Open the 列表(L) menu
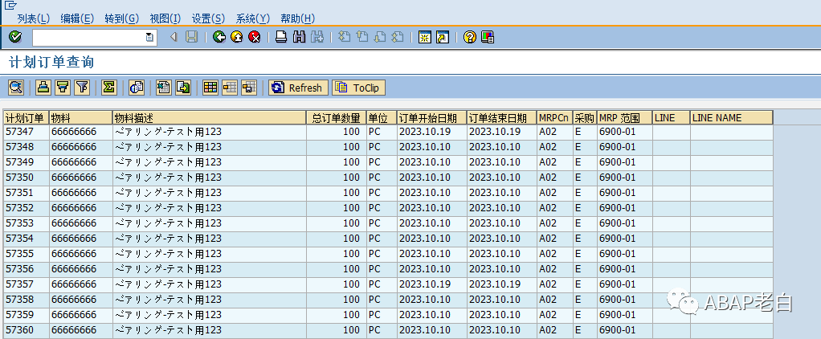Screen dimensions: 821x339 click(34, 18)
